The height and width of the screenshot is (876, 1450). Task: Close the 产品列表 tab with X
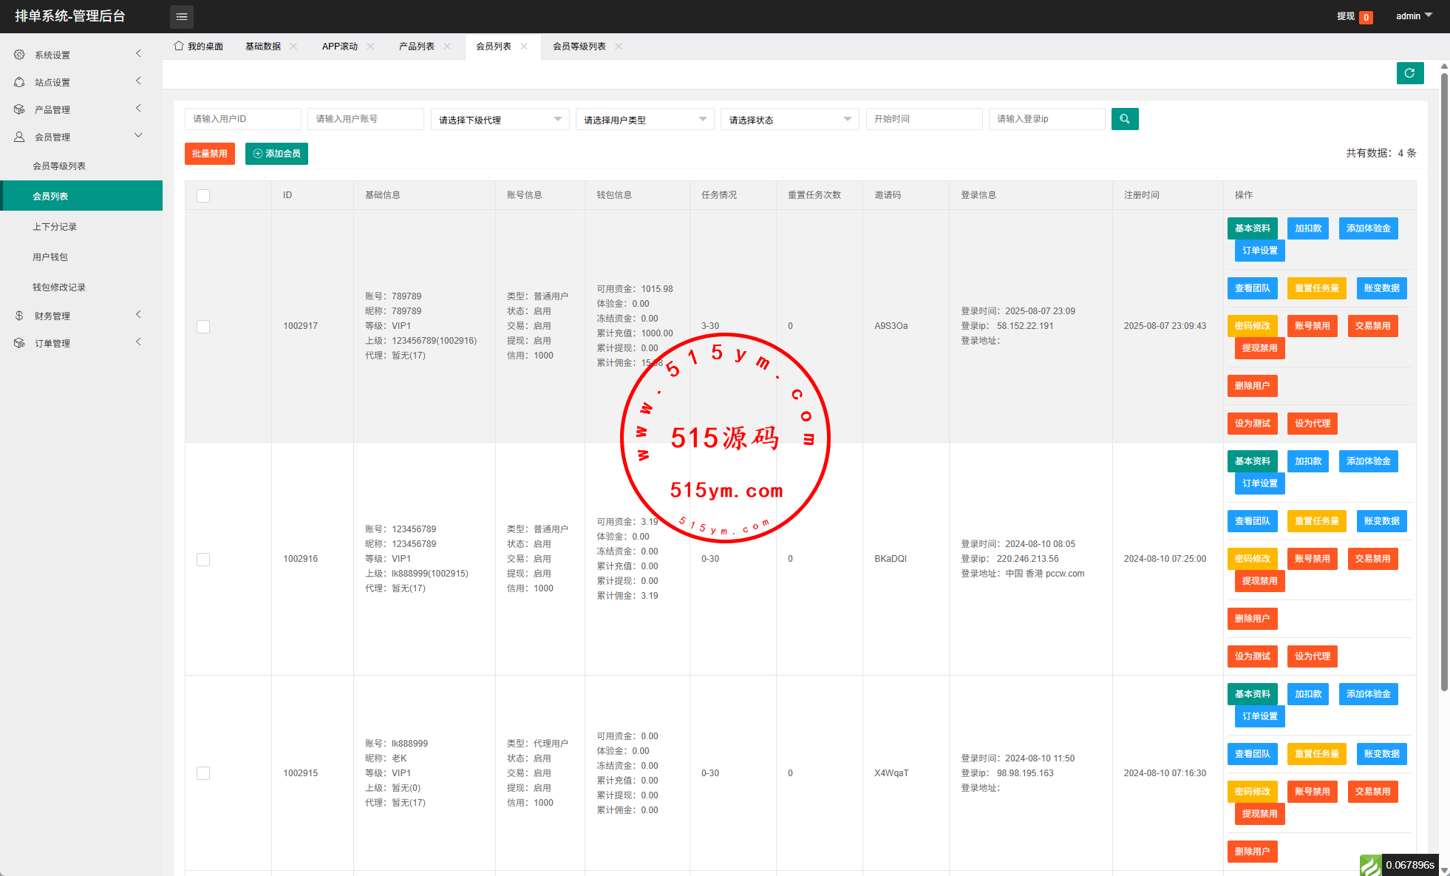point(447,46)
